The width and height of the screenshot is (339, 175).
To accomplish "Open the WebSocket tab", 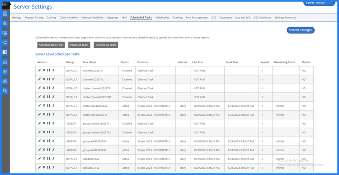I will click(x=162, y=18).
